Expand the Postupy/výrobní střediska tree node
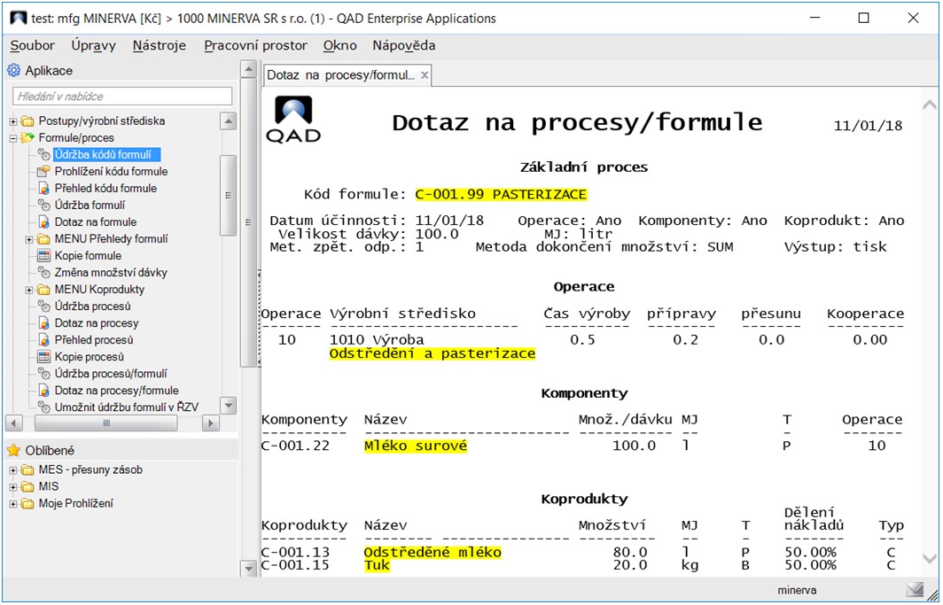Image resolution: width=943 pixels, height=605 pixels. point(13,121)
